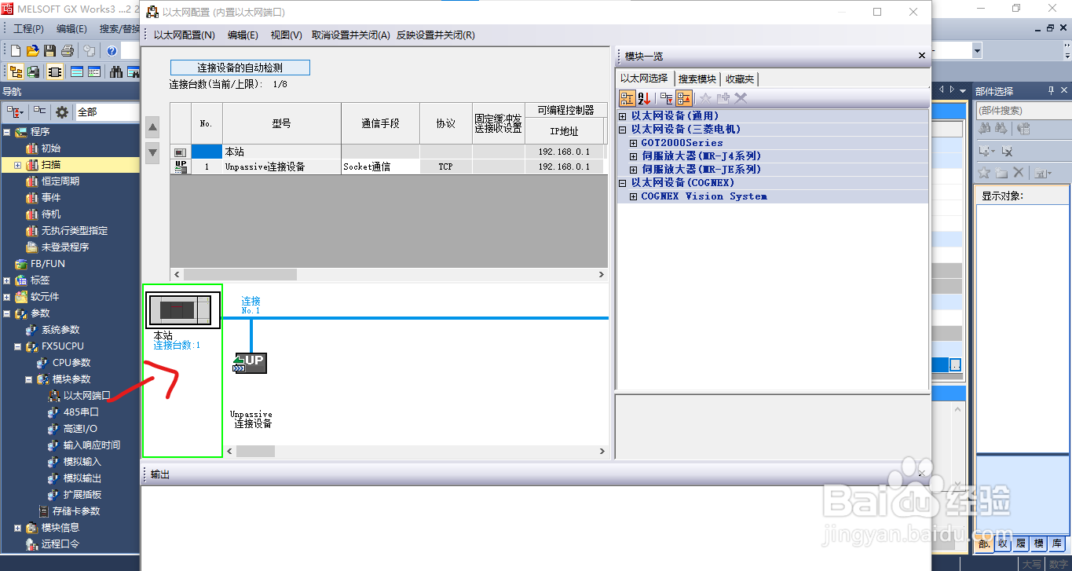This screenshot has width=1072, height=571.
Task: Click parts selection favorites star icon
Action: (x=983, y=172)
